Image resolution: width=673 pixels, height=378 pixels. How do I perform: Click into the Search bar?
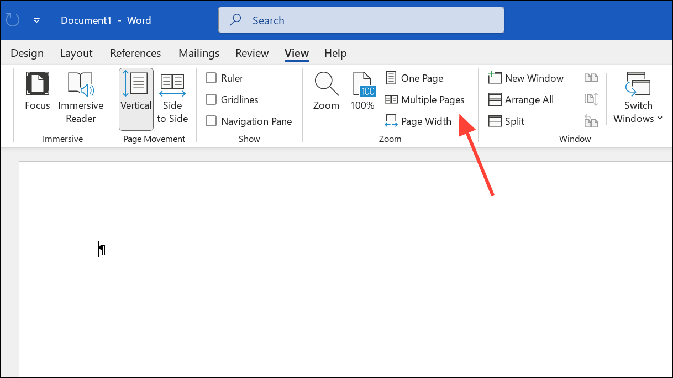[x=361, y=20]
